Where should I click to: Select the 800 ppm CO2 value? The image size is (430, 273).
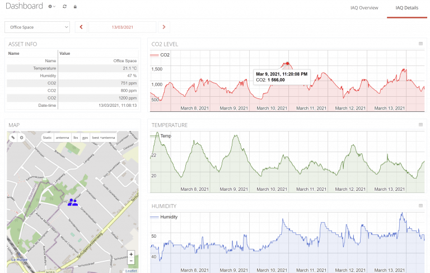pyautogui.click(x=129, y=91)
